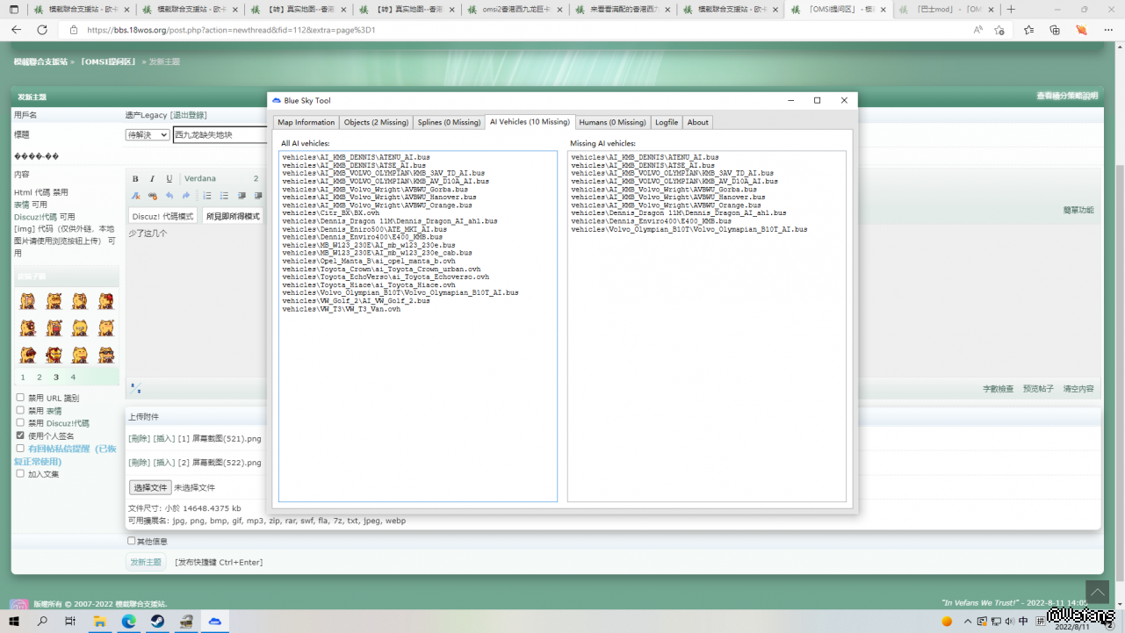Uncheck the 使用个人签名 checkbox
The image size is (1125, 633).
coord(20,435)
